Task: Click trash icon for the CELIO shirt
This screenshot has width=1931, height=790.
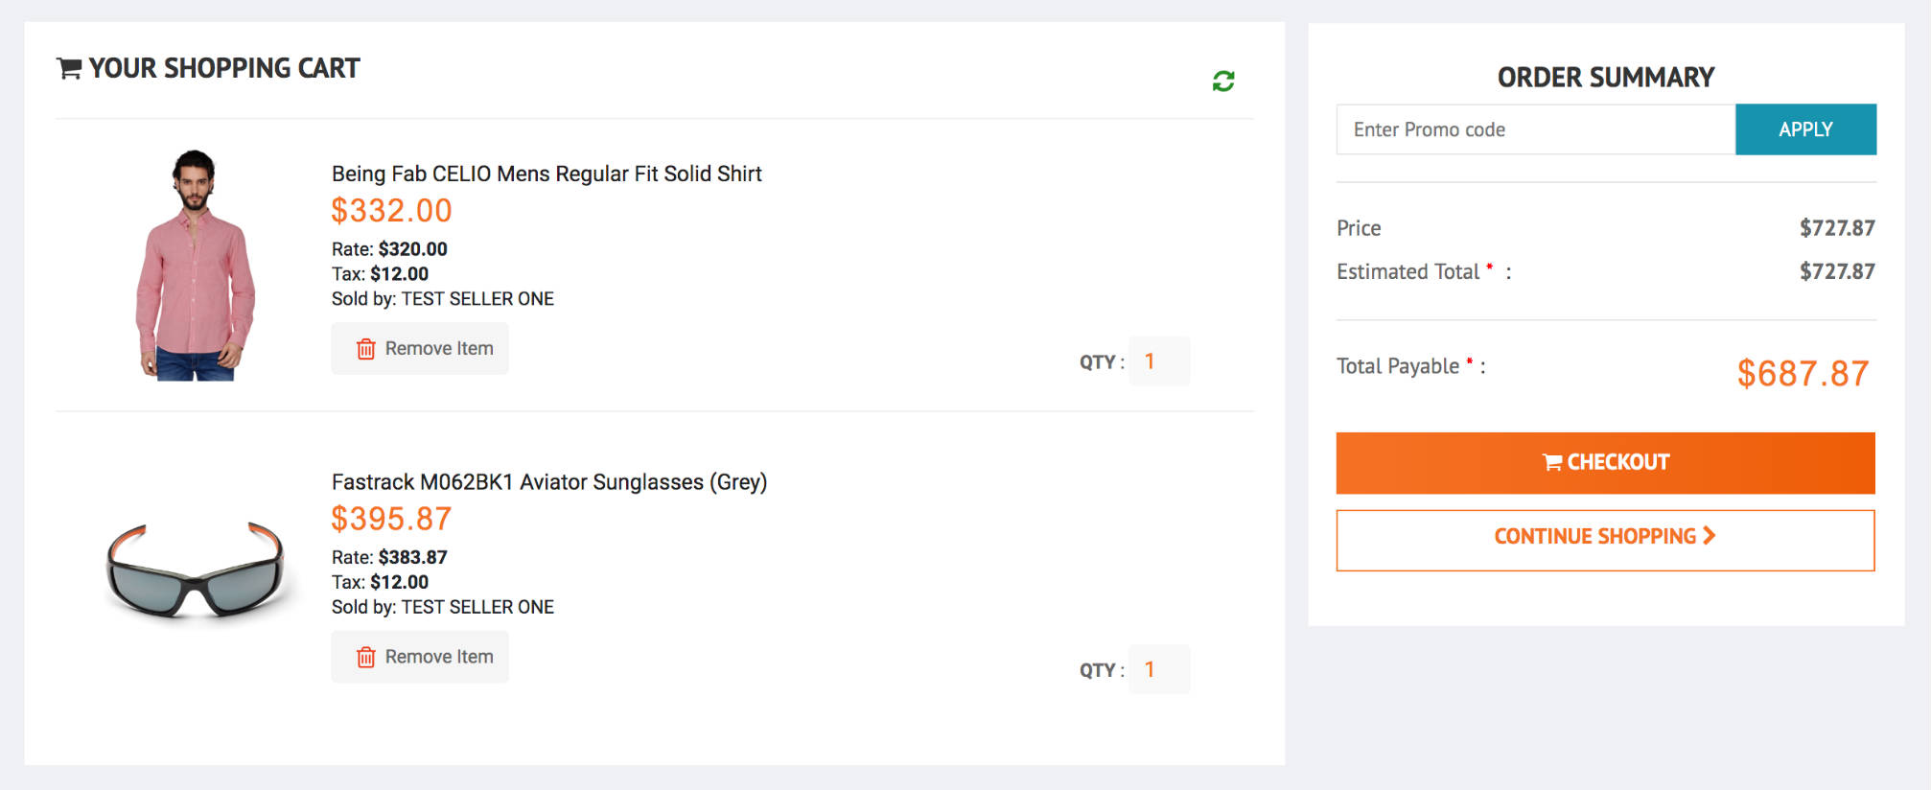Action: coord(365,349)
